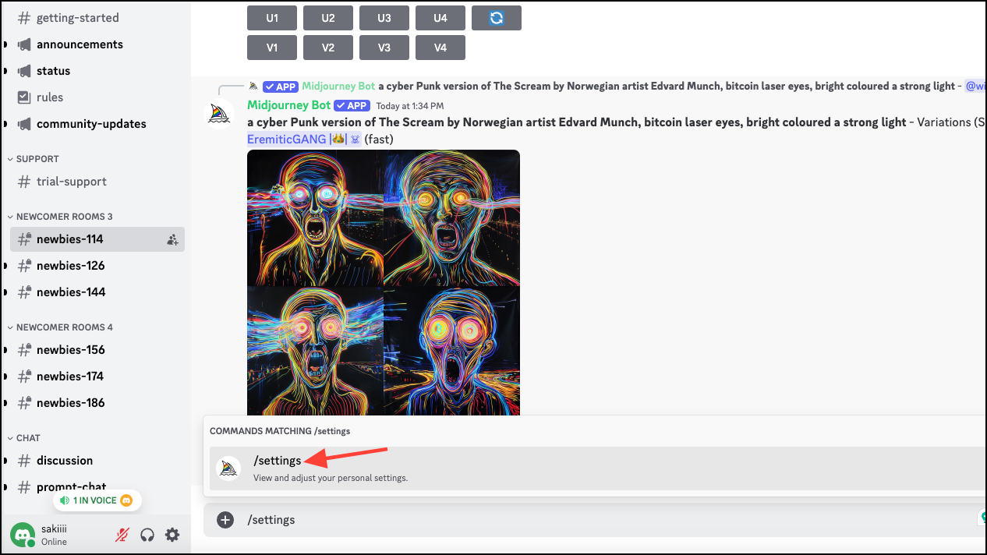Focus the message input with /settings

coord(593,520)
